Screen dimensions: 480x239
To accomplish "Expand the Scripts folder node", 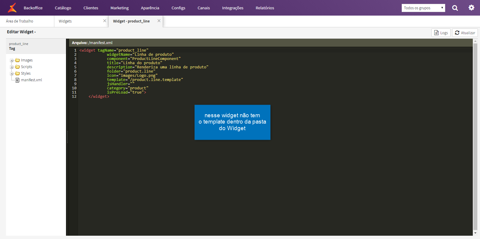I will tap(12, 67).
